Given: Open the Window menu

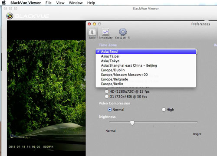Looking at the screenshot, I should click(76, 3).
